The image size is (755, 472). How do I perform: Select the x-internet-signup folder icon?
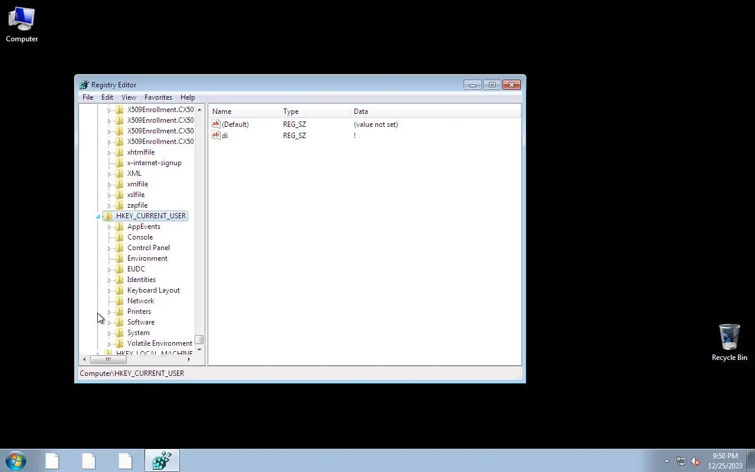coord(120,163)
